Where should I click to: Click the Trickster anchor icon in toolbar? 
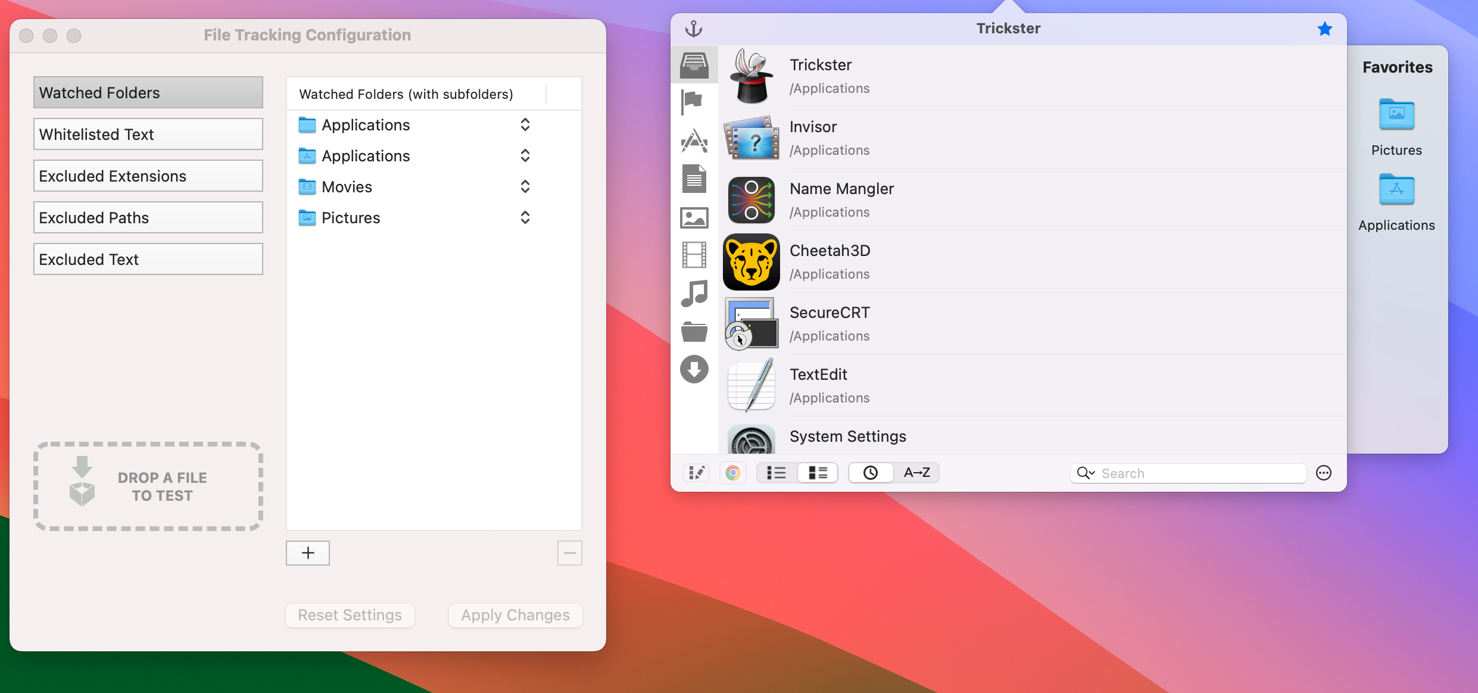(694, 27)
